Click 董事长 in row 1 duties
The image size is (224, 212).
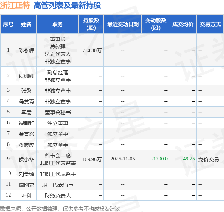point(58,39)
